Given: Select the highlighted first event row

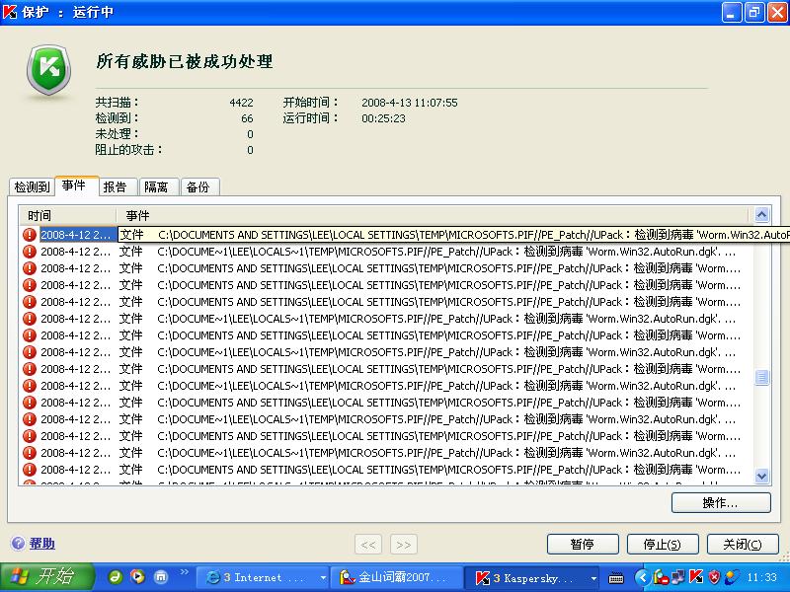Looking at the screenshot, I should tap(405, 235).
